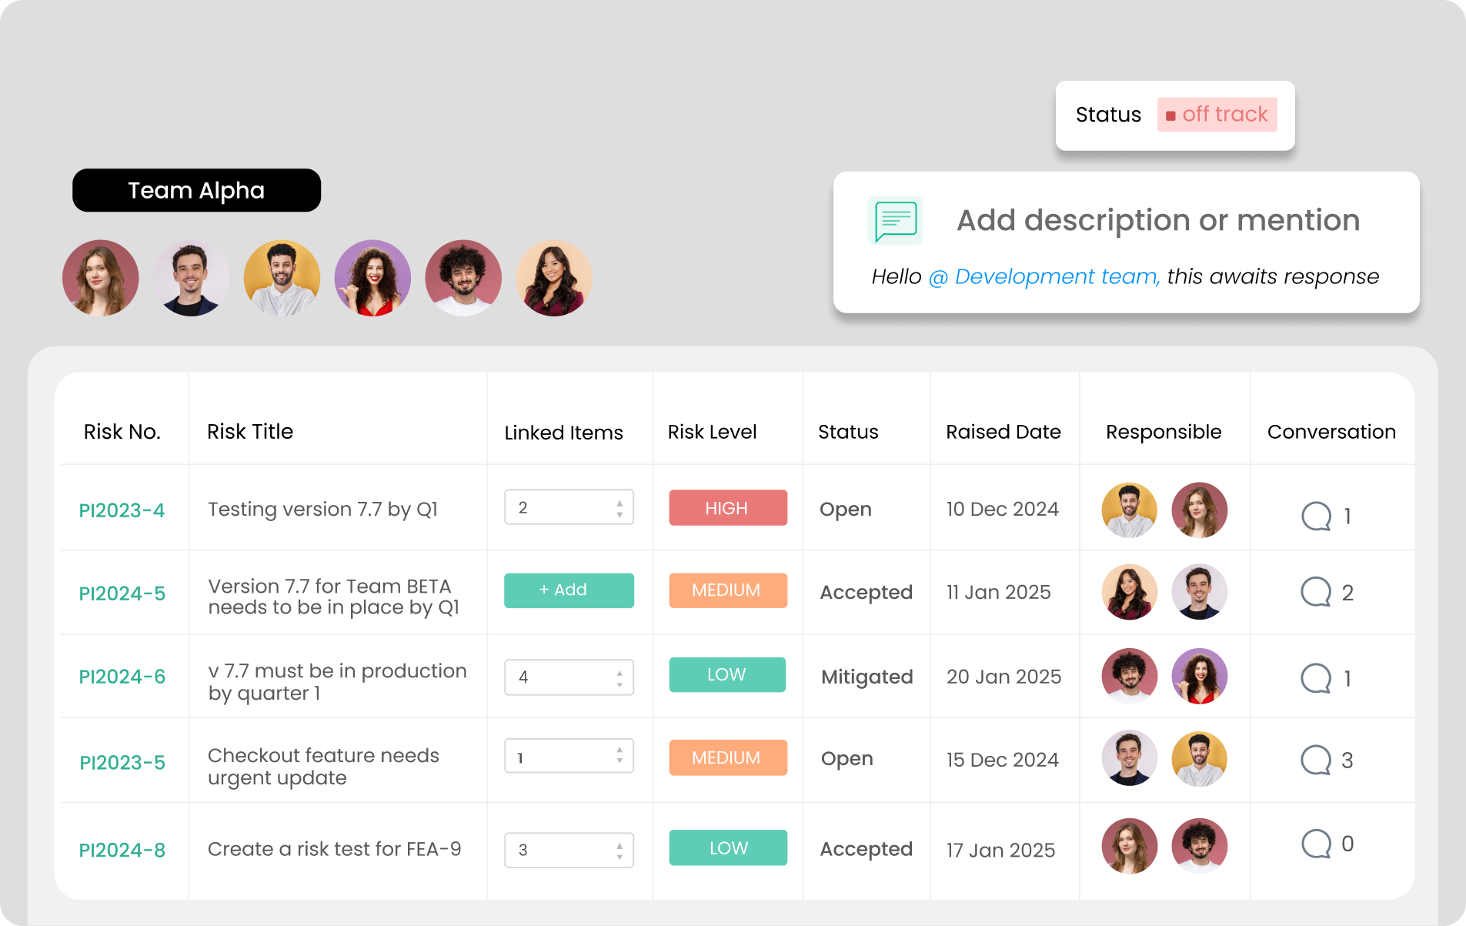This screenshot has height=926, width=1466.
Task: Toggle the off track status chip
Action: click(x=1217, y=114)
